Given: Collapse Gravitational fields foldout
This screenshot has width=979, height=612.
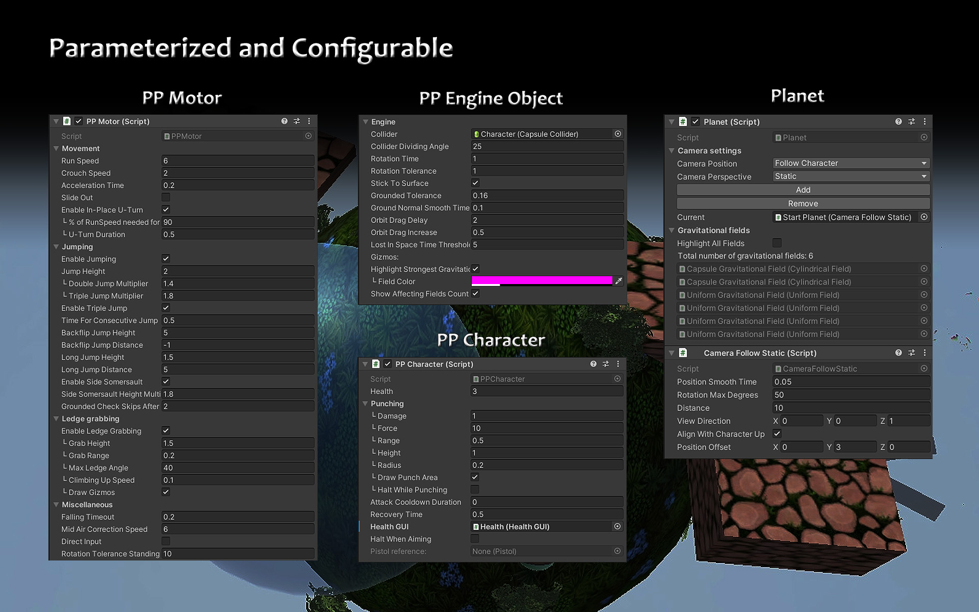Looking at the screenshot, I should click(672, 231).
